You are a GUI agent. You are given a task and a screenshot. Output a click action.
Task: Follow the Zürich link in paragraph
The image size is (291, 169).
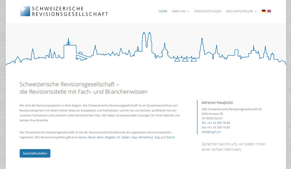171,138
